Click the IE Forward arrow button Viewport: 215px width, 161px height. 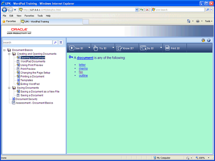(x=10, y=10)
